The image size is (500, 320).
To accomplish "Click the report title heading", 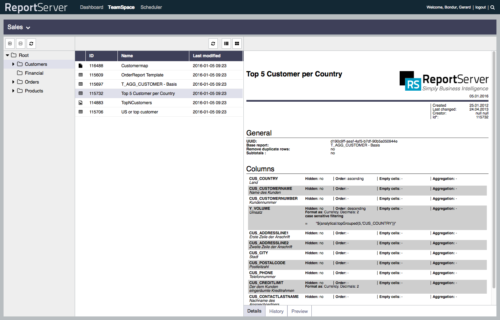I will pyautogui.click(x=294, y=74).
